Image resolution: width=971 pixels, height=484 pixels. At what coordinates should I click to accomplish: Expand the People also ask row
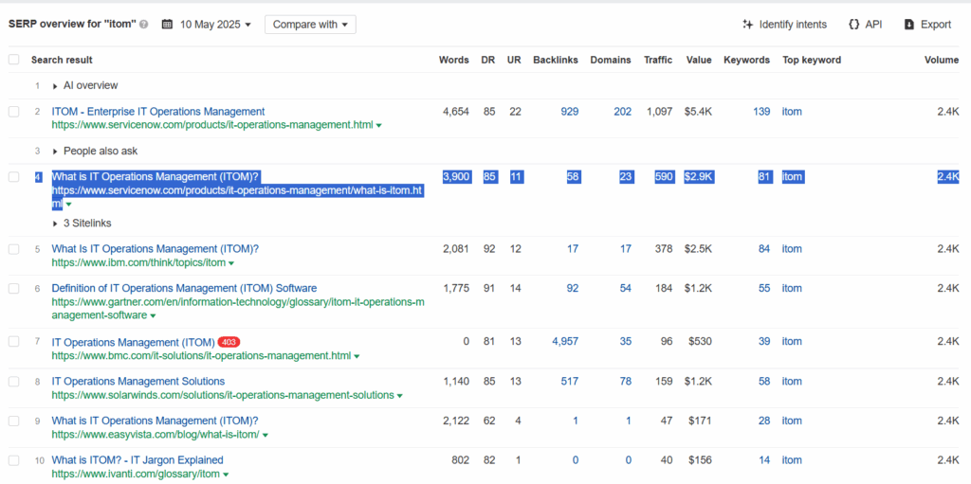55,151
